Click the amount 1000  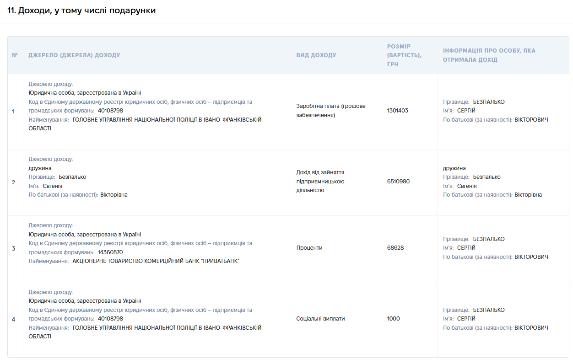393,319
